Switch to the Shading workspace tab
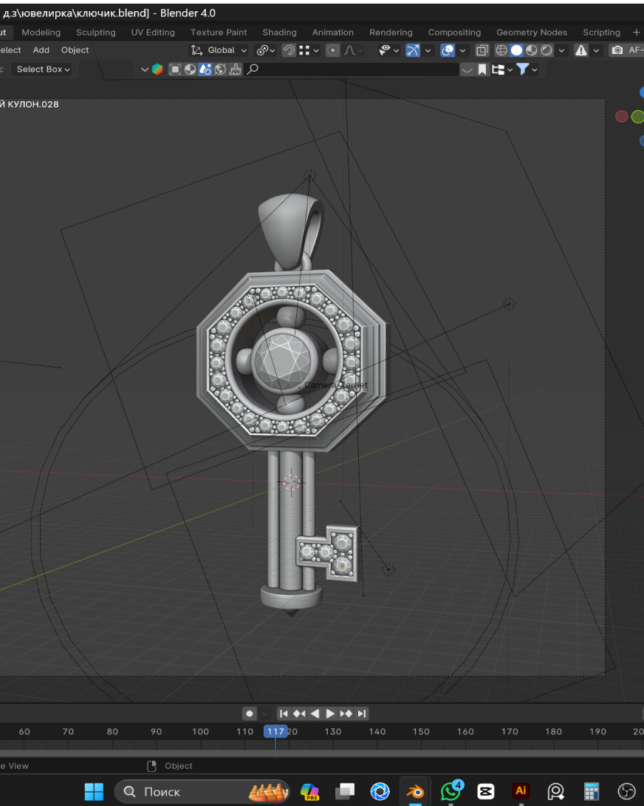This screenshot has height=806, width=644. click(279, 33)
